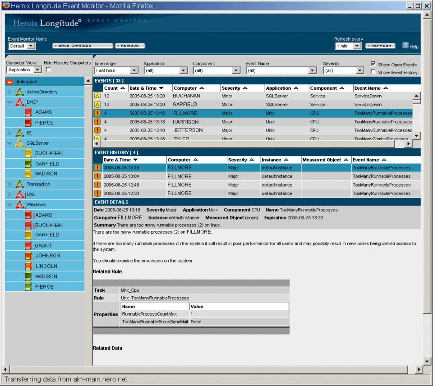
Task: Sort events by the Computer column header
Action: (189, 88)
